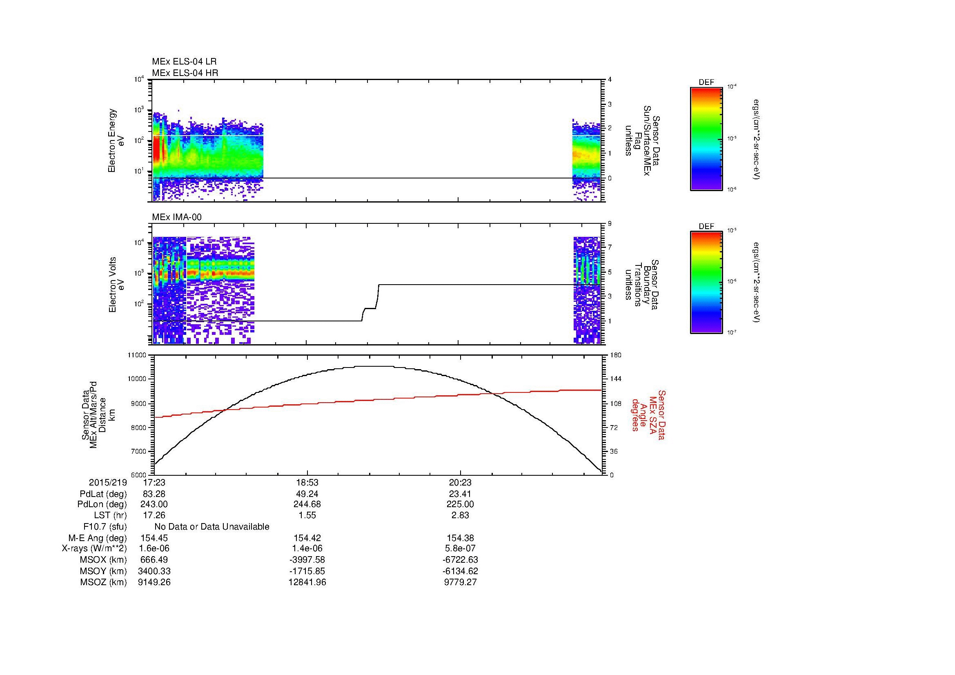Click the MSOZ value 9779.27

pos(461,582)
